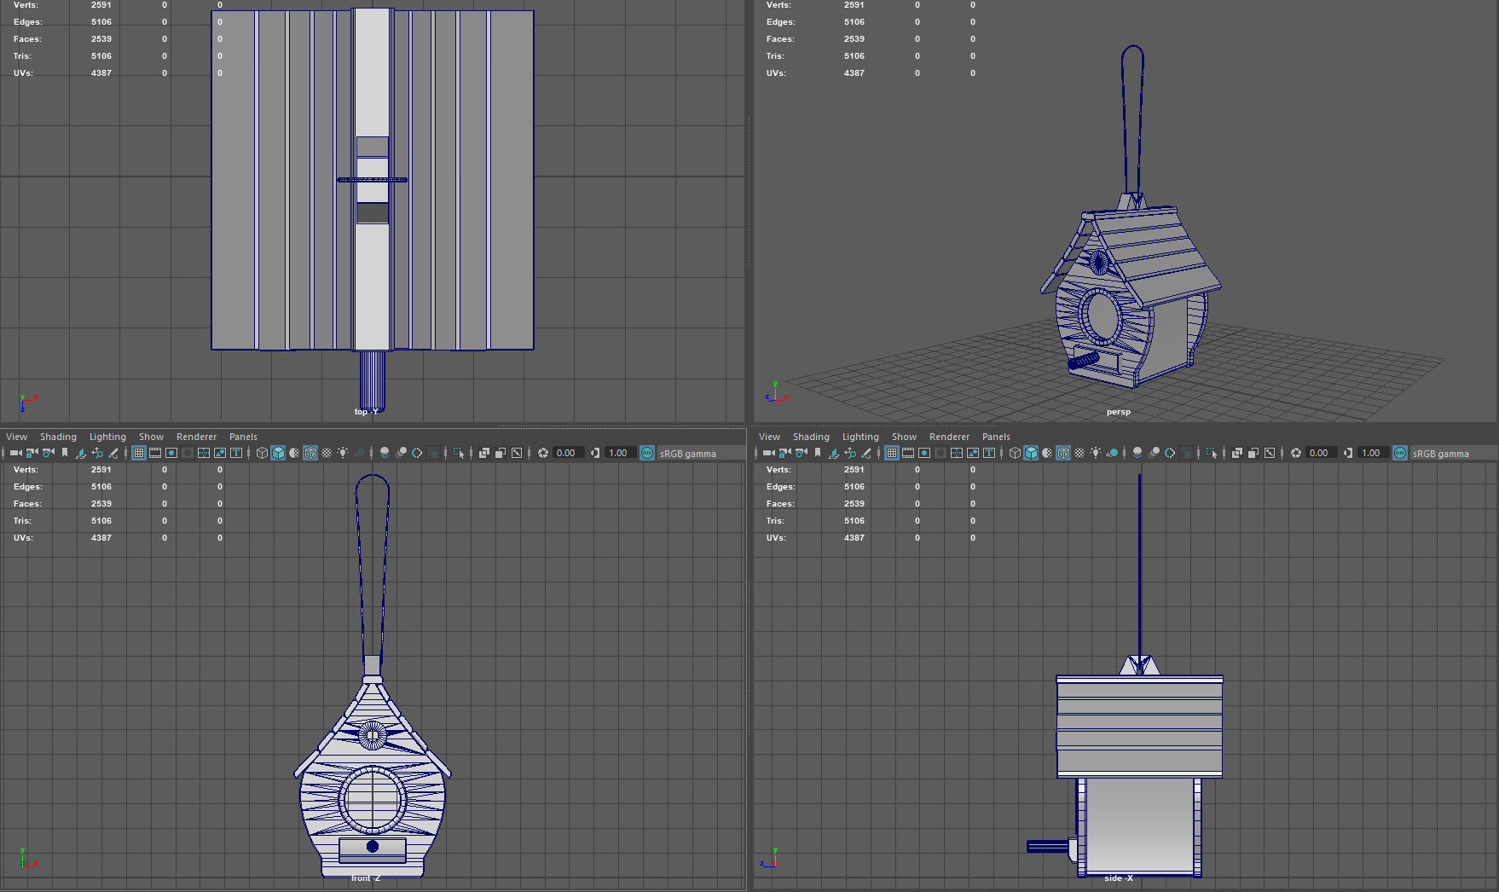
Task: Toggle Shadows icon in side view panel
Action: [1113, 453]
